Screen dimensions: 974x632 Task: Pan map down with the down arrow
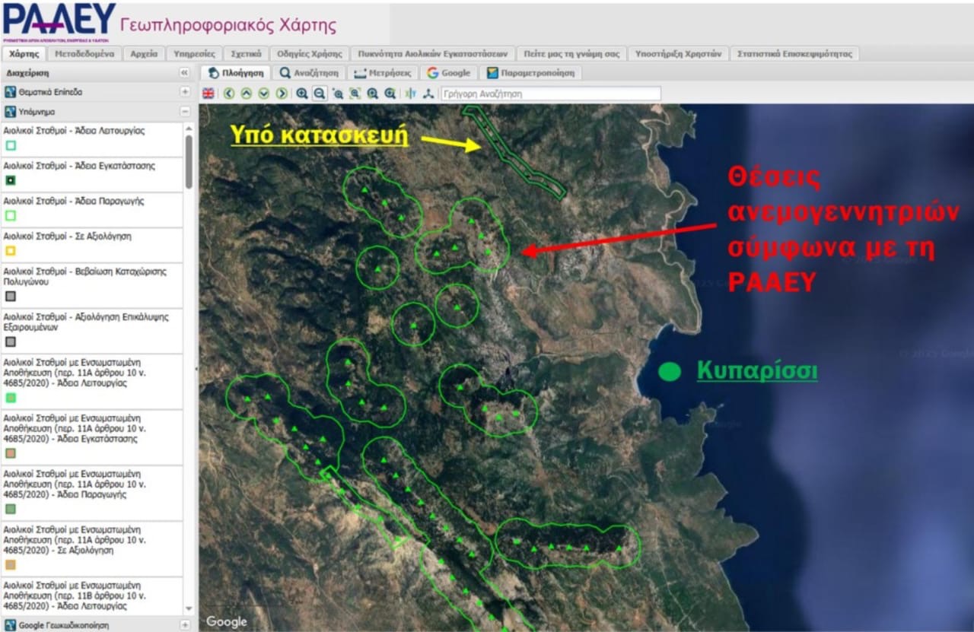coord(263,94)
